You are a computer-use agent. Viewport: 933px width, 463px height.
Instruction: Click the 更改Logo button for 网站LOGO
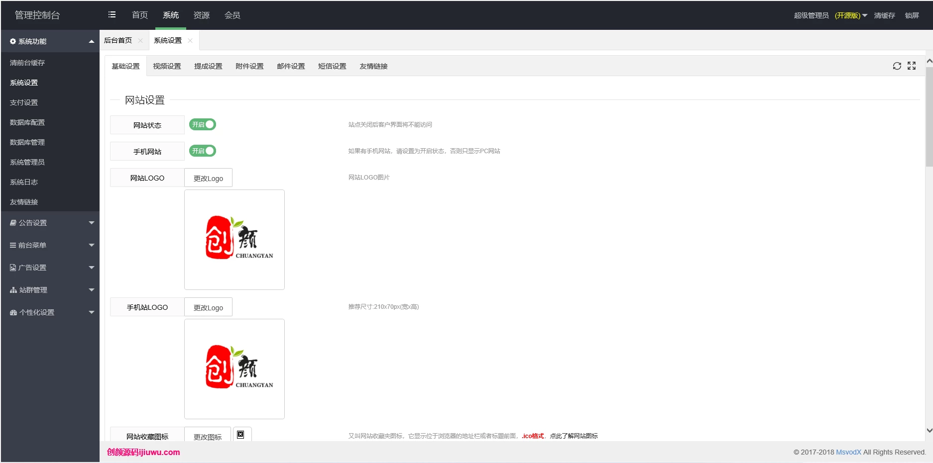coord(208,178)
